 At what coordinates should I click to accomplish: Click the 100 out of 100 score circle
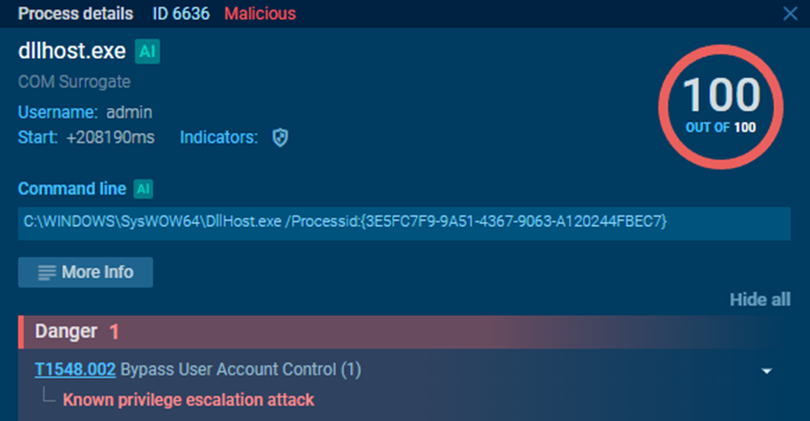[x=721, y=107]
